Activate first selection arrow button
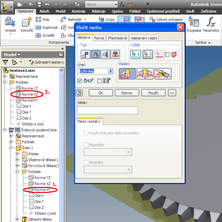The width and height of the screenshot is (222, 222). coord(135,54)
